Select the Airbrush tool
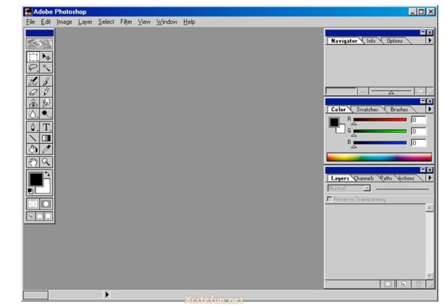 click(x=33, y=81)
